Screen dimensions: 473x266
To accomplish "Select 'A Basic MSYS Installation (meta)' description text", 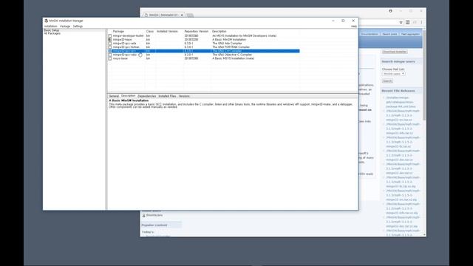I will 234,58.
